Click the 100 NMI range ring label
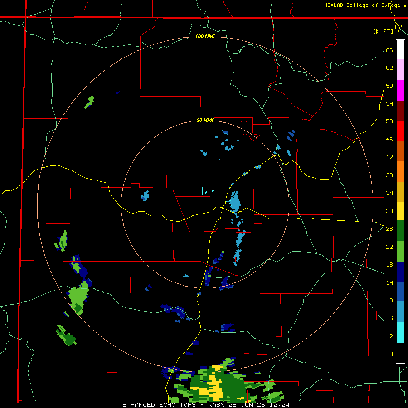The image size is (408, 408). (205, 36)
